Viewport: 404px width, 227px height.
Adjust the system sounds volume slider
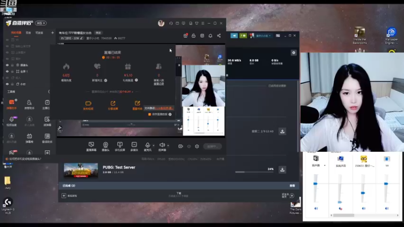[340, 202]
